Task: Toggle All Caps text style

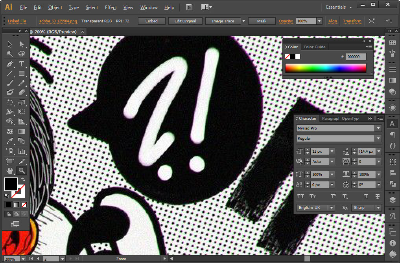Action: [301, 196]
